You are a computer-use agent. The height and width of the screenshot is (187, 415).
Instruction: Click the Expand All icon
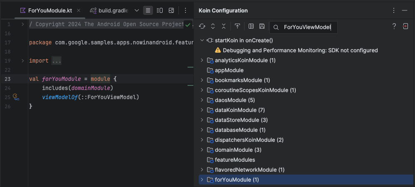pos(213,27)
